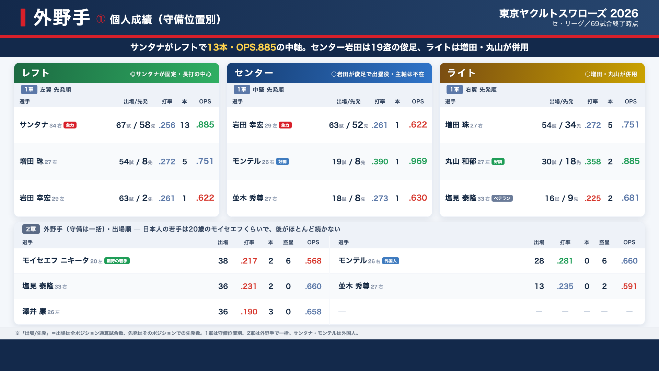The height and width of the screenshot is (371, 659).
Task: Click 岩田 幸宏's 52先 starts in センター
Action: 360,125
